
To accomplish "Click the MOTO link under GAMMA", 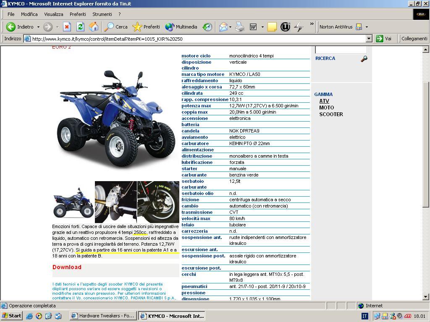I will pyautogui.click(x=327, y=108).
